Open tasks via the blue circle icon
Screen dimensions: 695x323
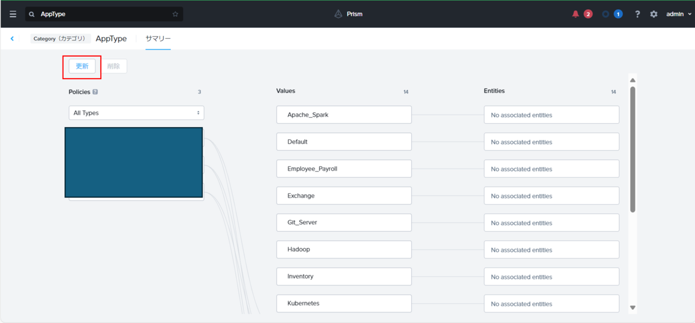[606, 14]
